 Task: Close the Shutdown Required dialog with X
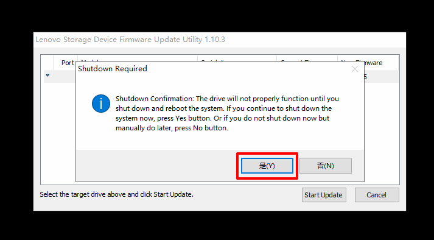pos(354,69)
